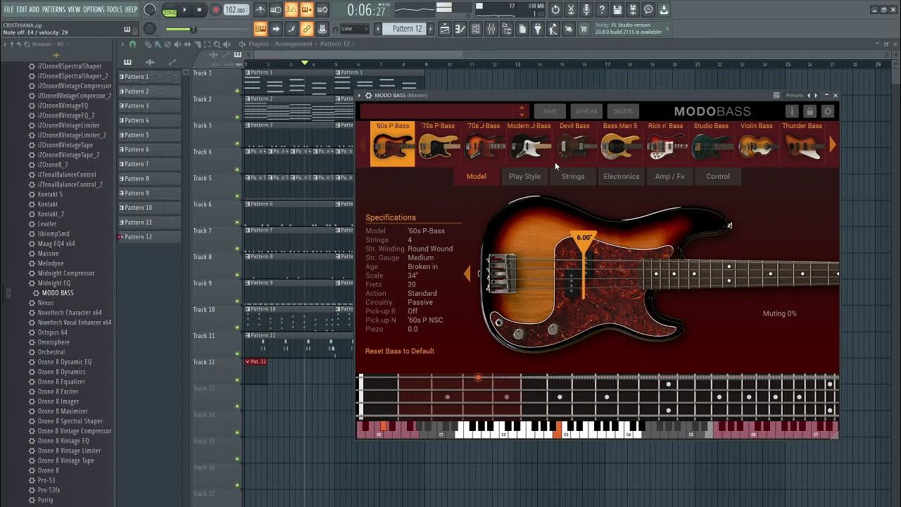Click the 6.00" pickup position marker
Image resolution: width=901 pixels, height=507 pixels.
(584, 238)
